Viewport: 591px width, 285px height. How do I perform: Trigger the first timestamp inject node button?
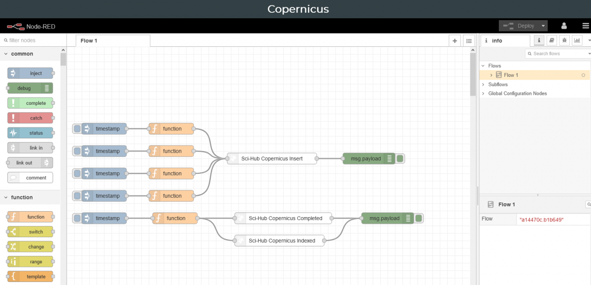coord(77,129)
